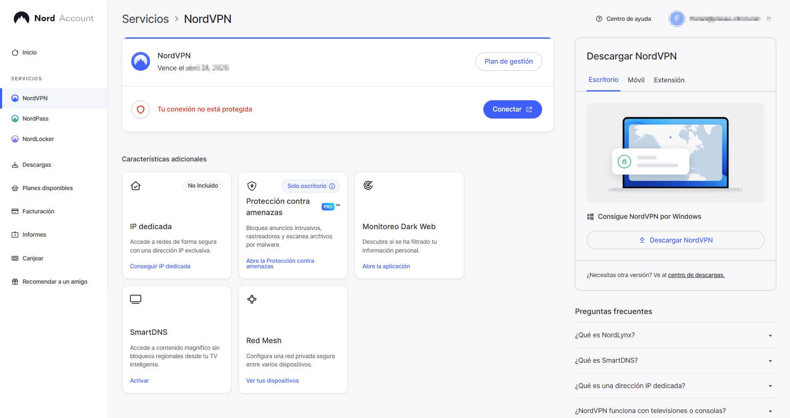790x418 pixels.
Task: Switch to the Extensión tab
Action: coord(669,80)
